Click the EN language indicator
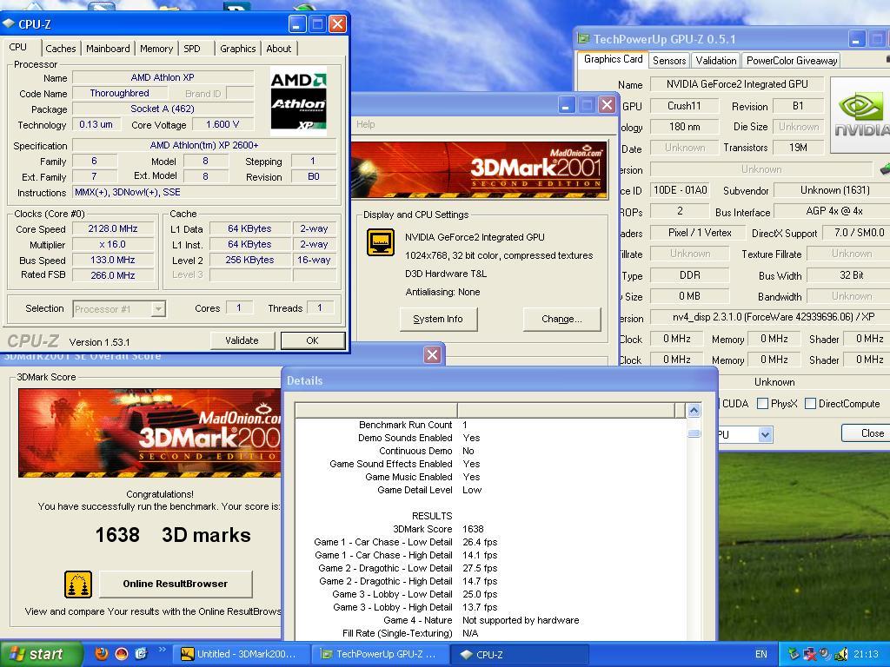Screen dimensions: 890x667 point(761,654)
